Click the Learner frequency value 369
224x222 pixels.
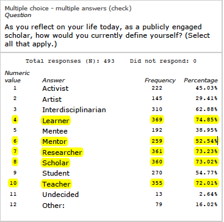[x=157, y=120]
